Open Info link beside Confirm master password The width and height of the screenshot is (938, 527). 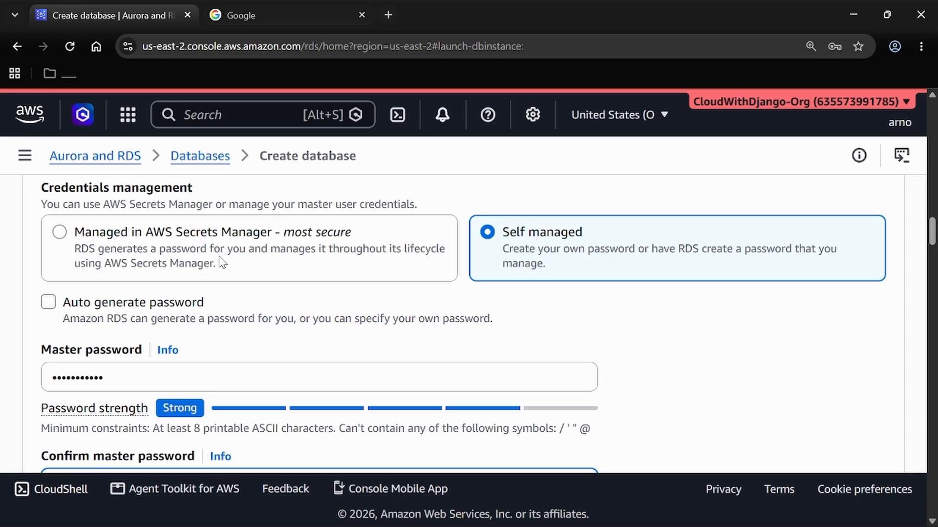click(220, 456)
